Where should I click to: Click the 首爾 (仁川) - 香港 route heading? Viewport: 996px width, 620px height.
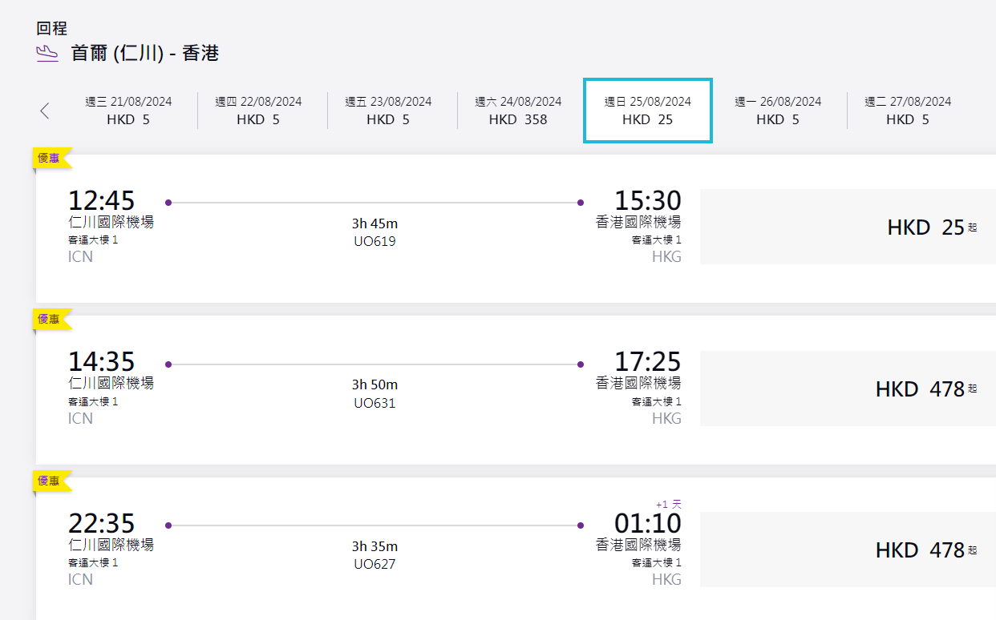pyautogui.click(x=144, y=54)
